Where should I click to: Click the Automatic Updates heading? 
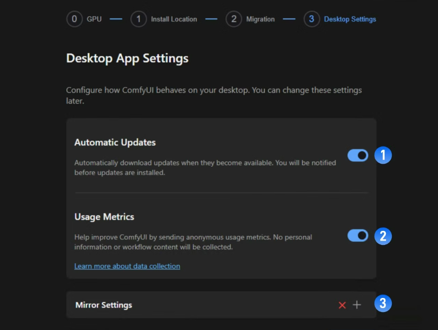115,142
